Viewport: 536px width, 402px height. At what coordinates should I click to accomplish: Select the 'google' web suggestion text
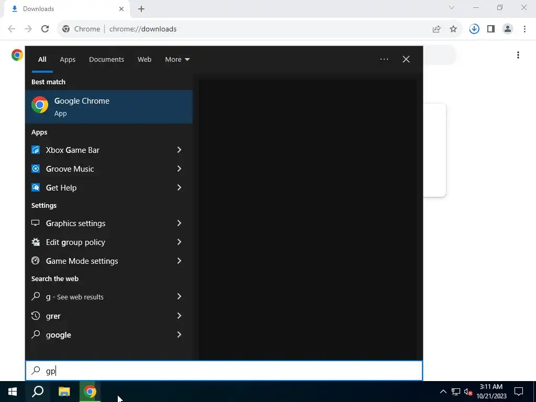pyautogui.click(x=59, y=335)
